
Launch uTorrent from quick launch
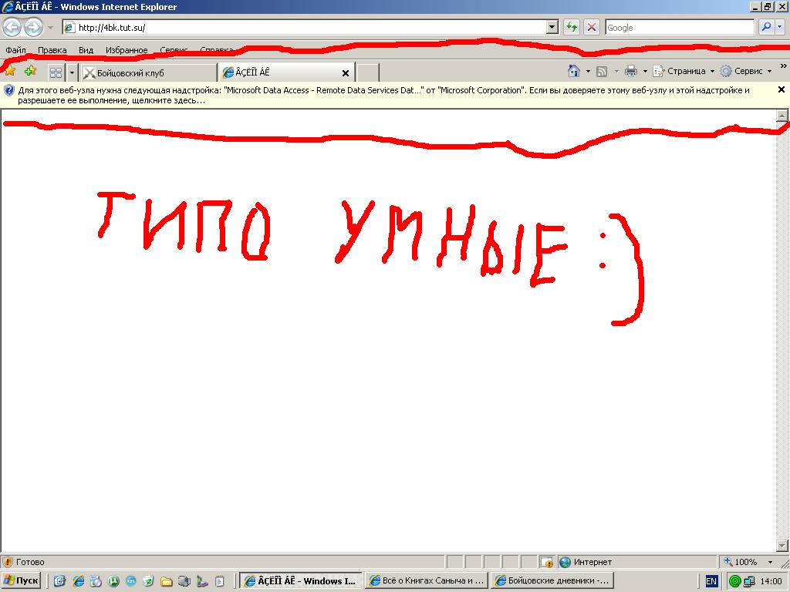[114, 581]
